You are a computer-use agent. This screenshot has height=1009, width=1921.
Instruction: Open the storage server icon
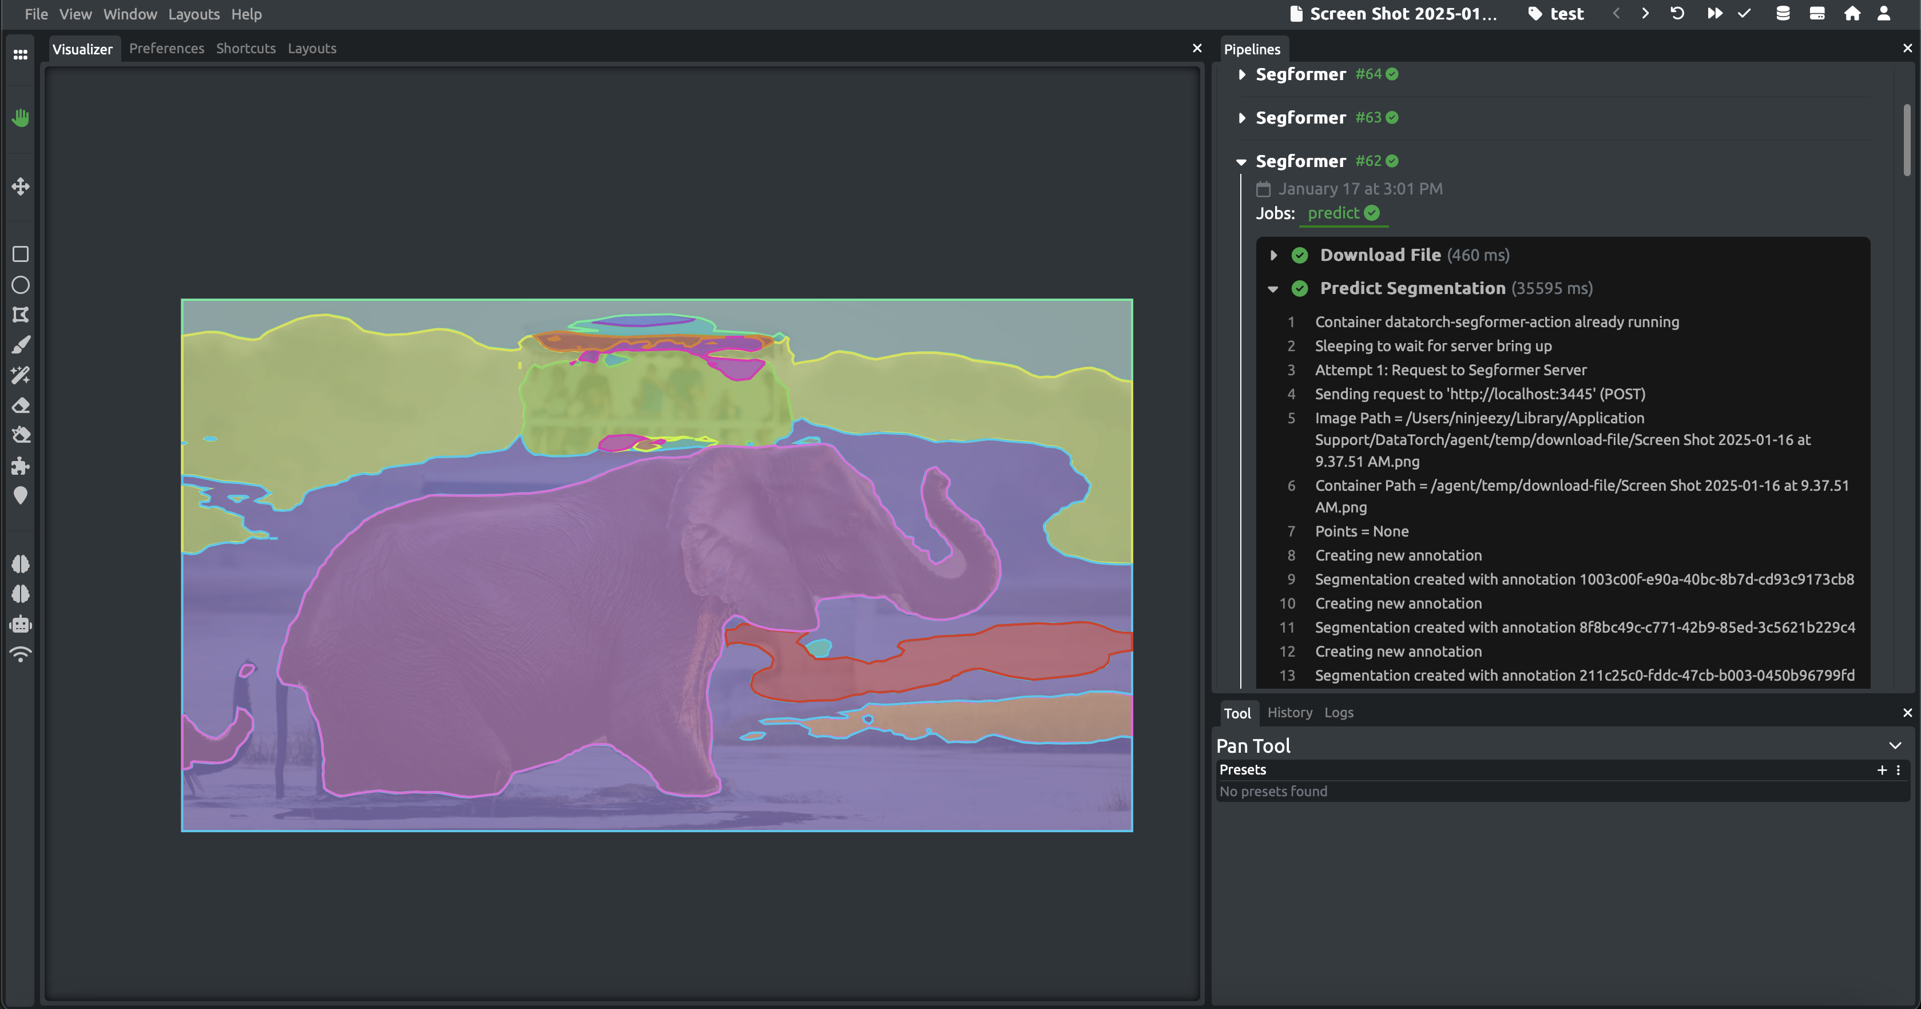[x=1817, y=13]
